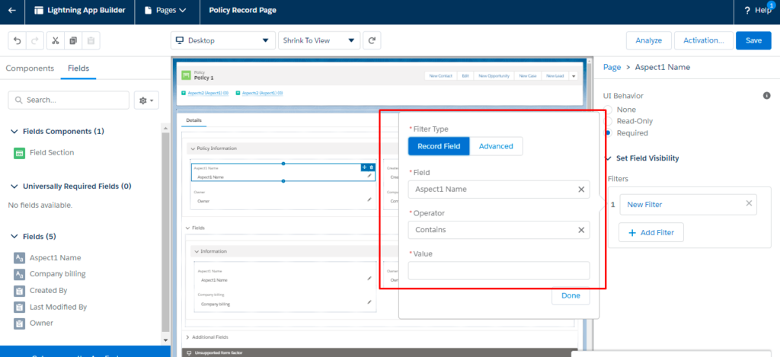Select the Required UI behavior option
The height and width of the screenshot is (357, 780).
(607, 133)
